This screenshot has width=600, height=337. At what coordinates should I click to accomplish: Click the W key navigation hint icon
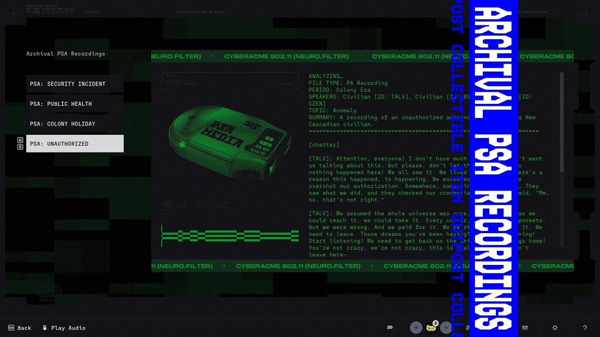pos(20,140)
